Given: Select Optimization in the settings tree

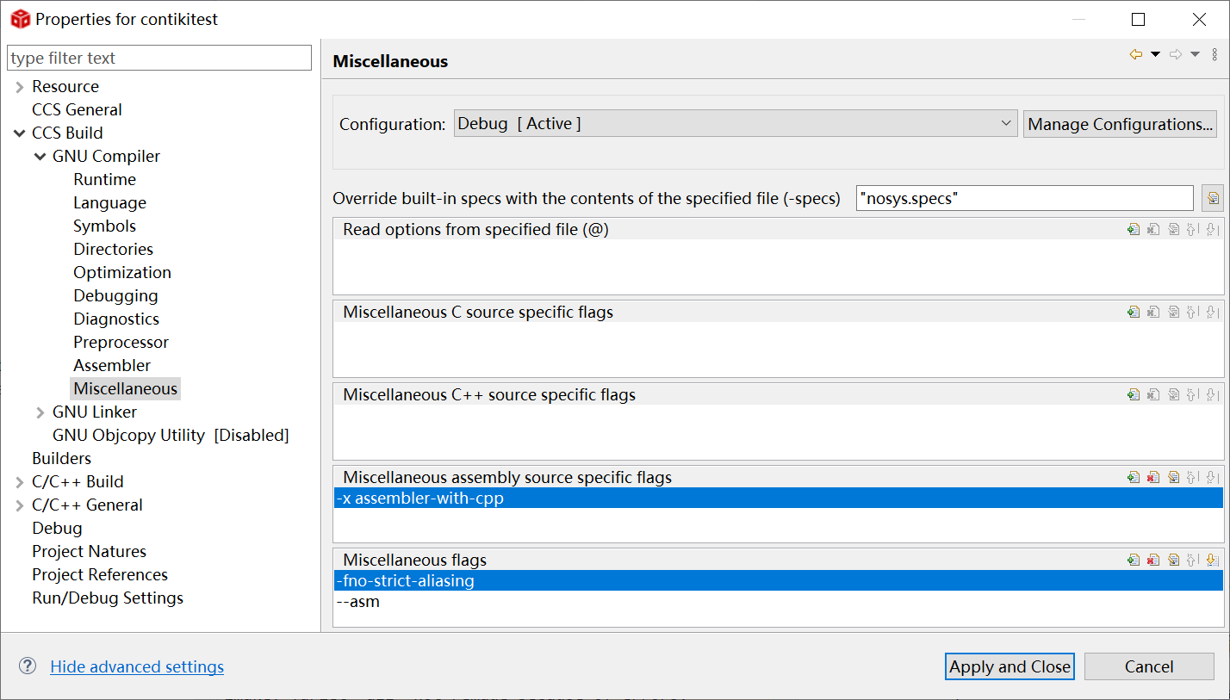Looking at the screenshot, I should point(122,272).
